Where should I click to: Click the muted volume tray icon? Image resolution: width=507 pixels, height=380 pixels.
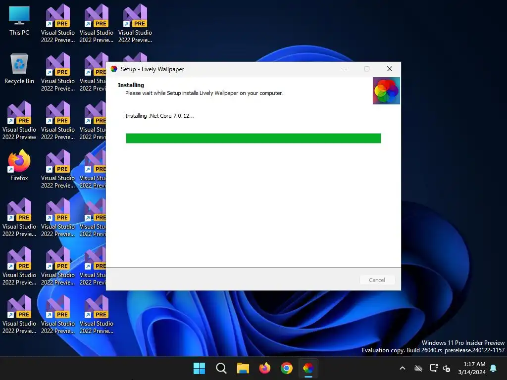(447, 368)
